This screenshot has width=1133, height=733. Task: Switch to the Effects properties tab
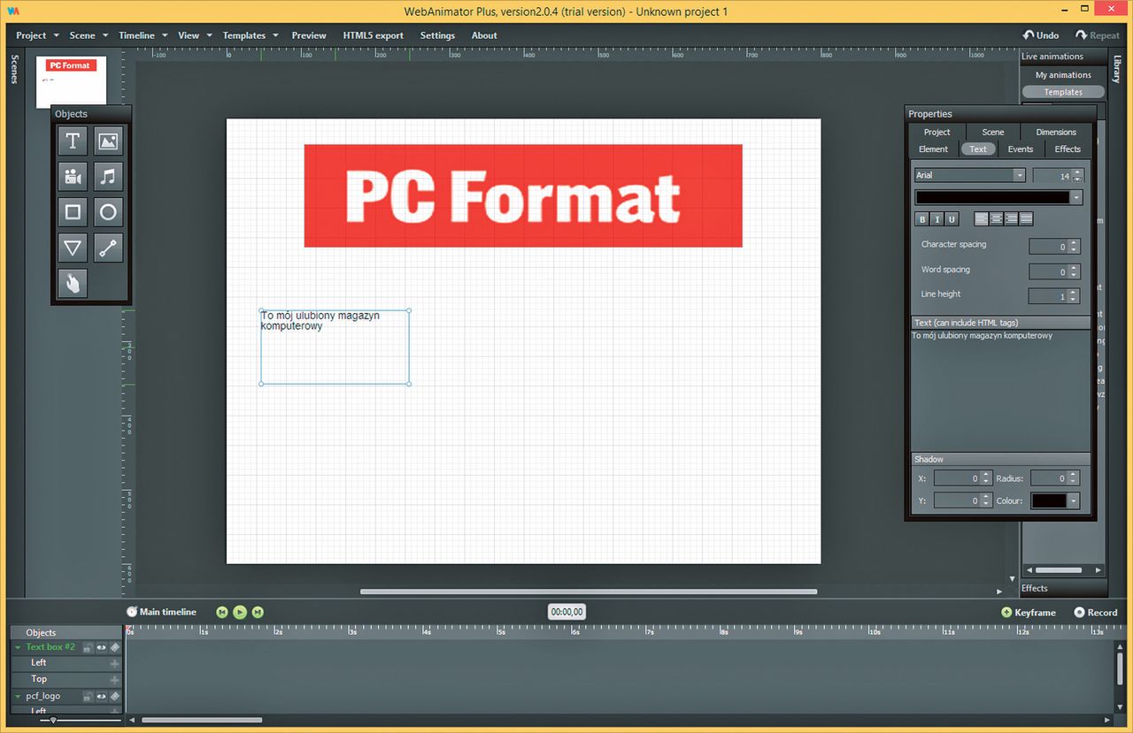coord(1067,149)
